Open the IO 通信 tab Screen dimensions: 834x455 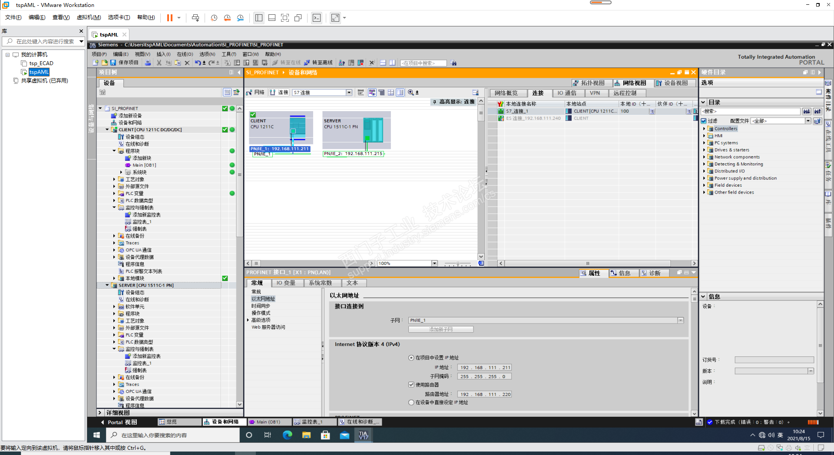click(567, 93)
